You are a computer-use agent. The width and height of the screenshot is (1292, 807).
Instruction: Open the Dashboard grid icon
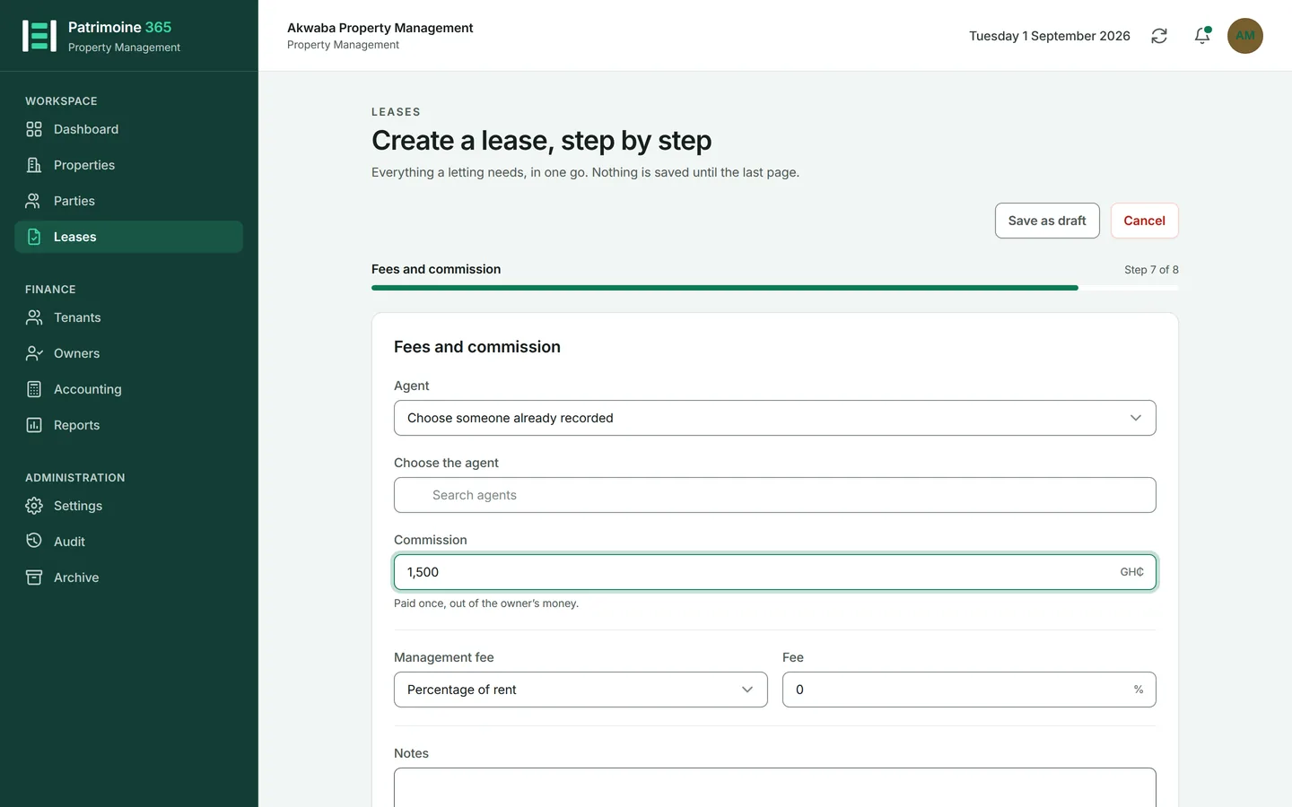[34, 129]
